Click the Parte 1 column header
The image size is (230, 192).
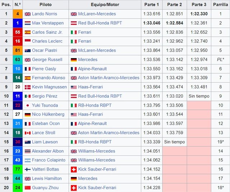coord(152,5)
